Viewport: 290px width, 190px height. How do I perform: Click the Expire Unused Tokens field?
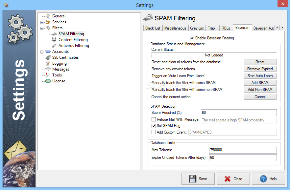coord(243,158)
